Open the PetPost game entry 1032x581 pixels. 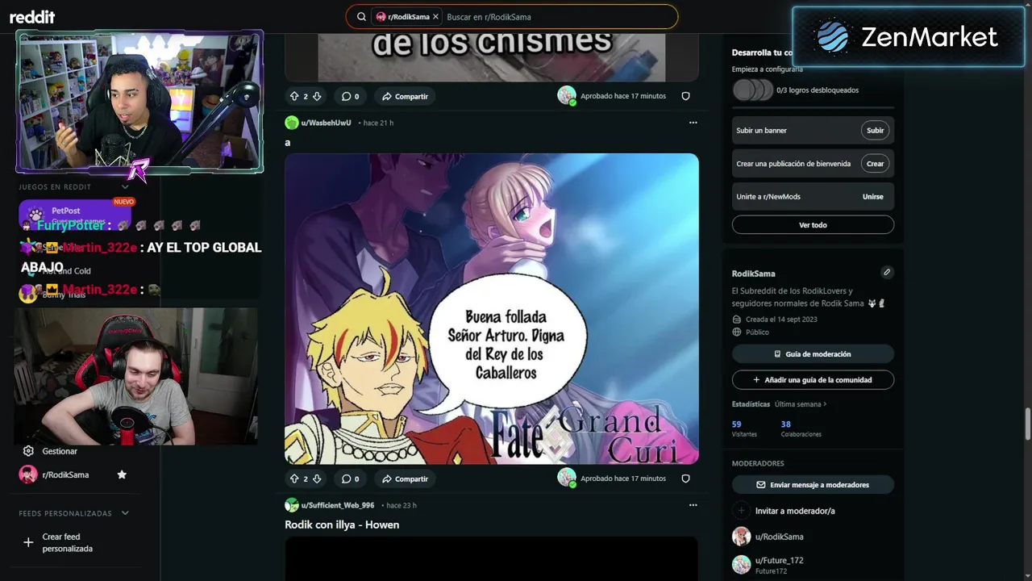click(77, 215)
